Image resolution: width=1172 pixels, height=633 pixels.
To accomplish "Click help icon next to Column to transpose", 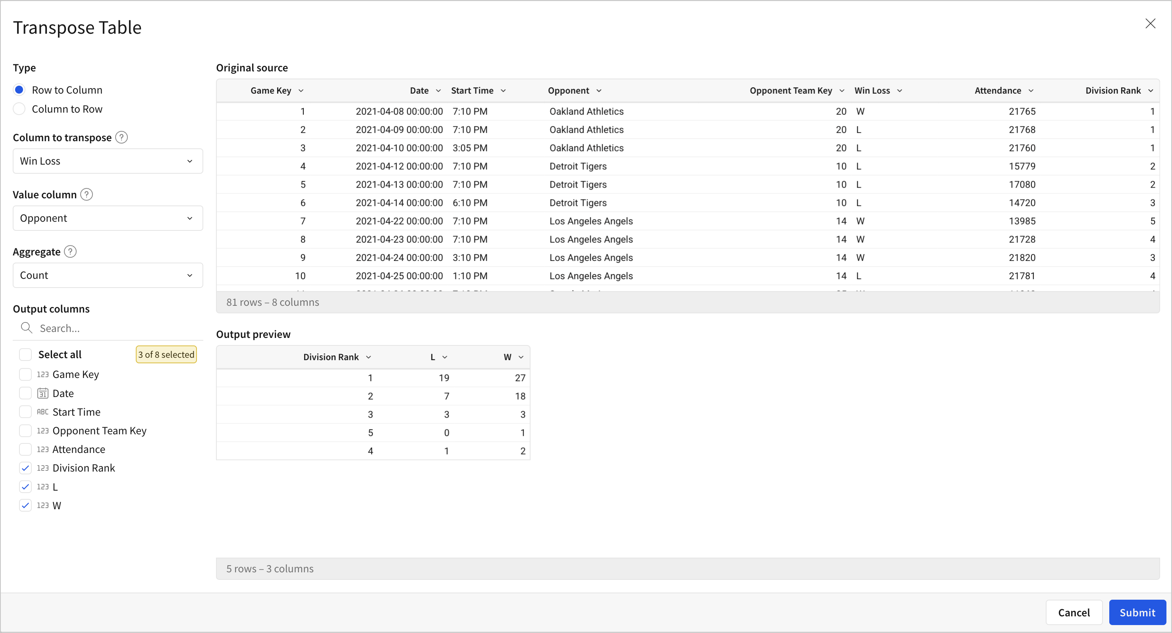I will [121, 137].
